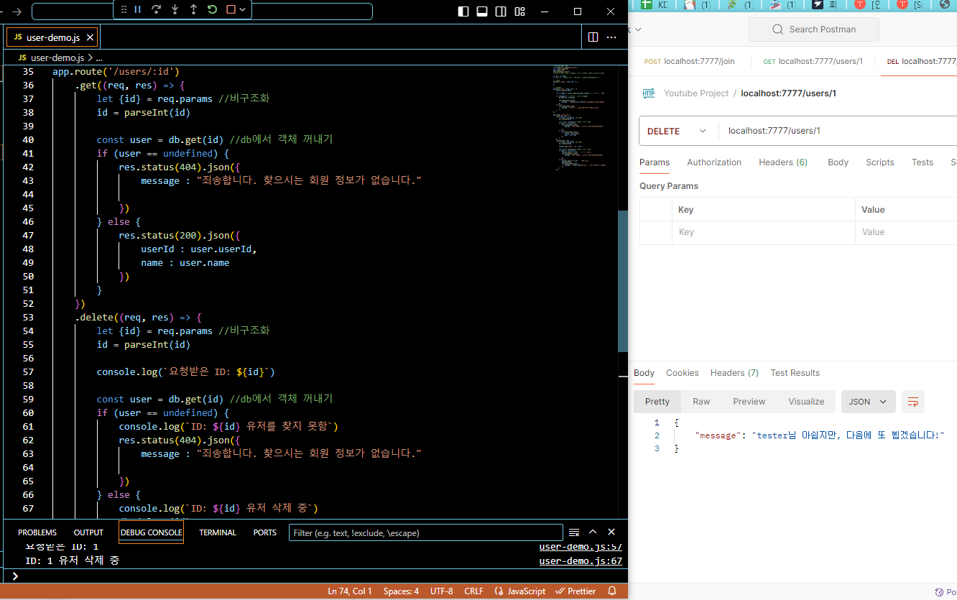Click the breadcrumb ellipsis after user-demo.js
957x600 pixels.
click(x=99, y=57)
